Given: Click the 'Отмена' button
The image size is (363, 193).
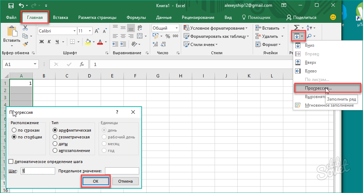Looking at the screenshot, I should coord(125,181).
